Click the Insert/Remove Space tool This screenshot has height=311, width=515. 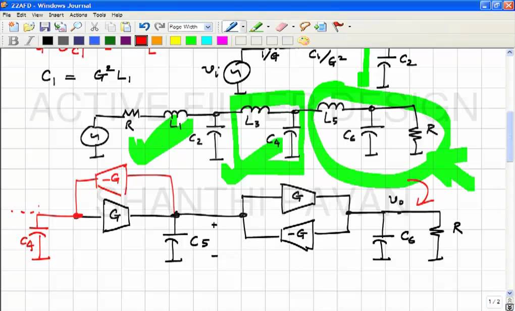[321, 27]
